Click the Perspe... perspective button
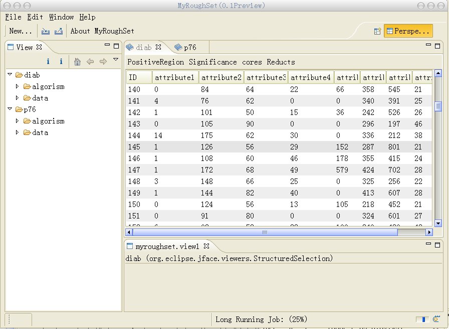This screenshot has height=329, width=449. click(408, 31)
